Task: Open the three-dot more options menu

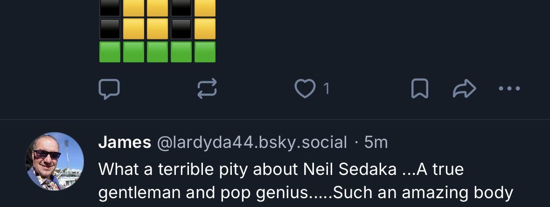Action: [509, 89]
